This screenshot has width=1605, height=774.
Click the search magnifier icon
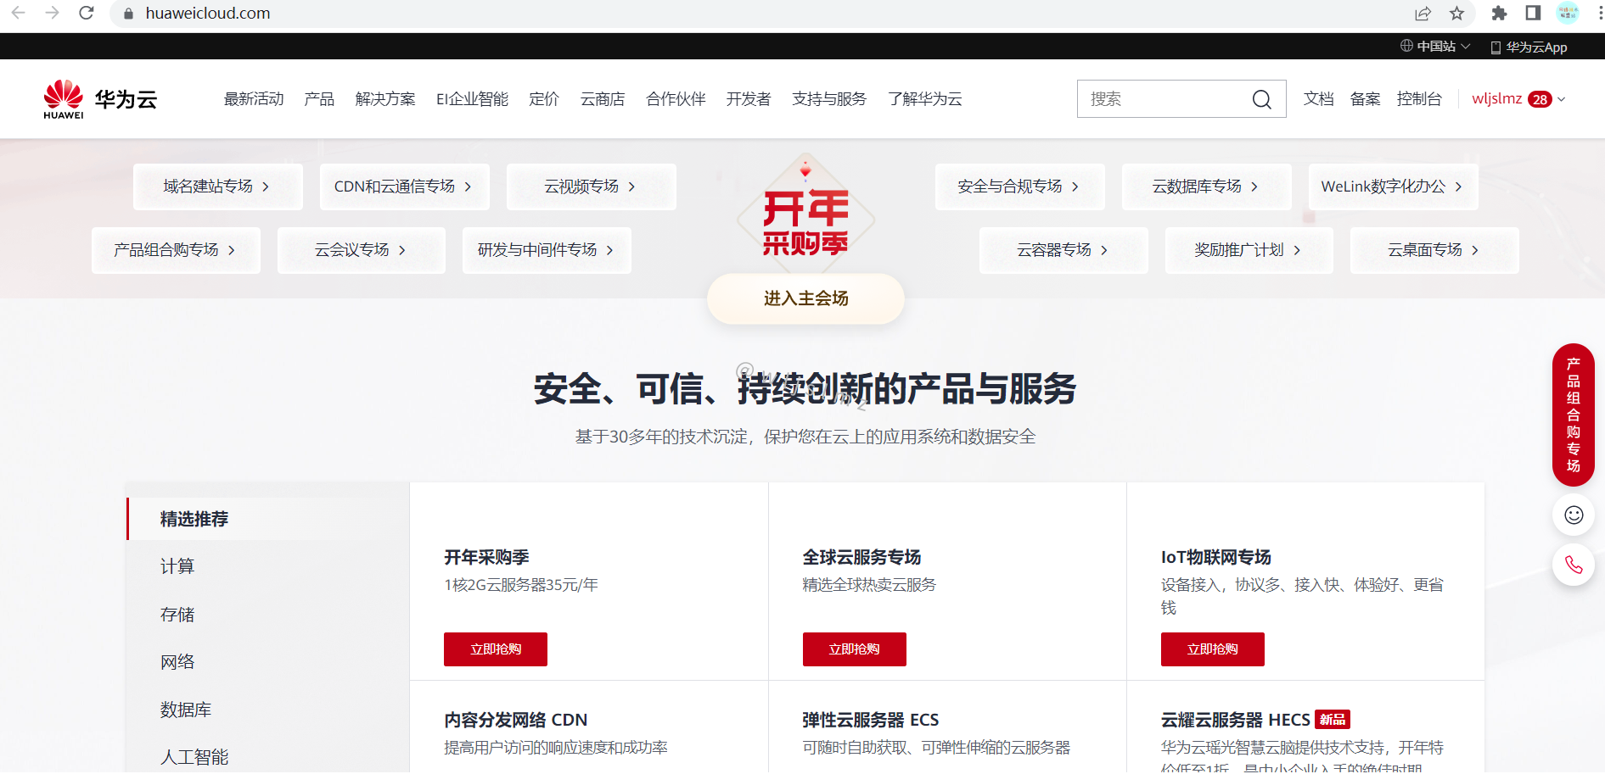click(1262, 98)
